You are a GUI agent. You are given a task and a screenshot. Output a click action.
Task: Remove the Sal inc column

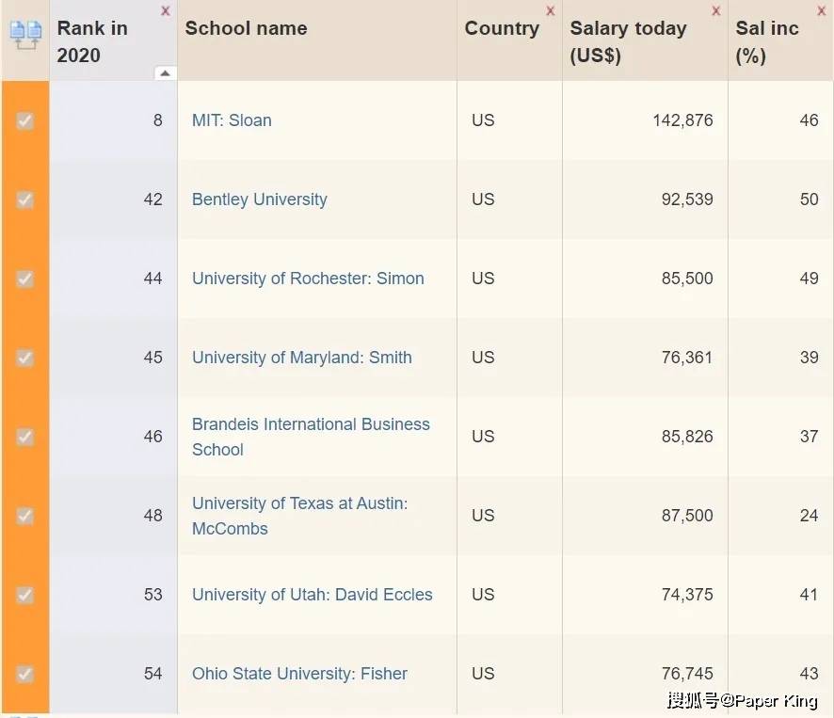pyautogui.click(x=822, y=11)
